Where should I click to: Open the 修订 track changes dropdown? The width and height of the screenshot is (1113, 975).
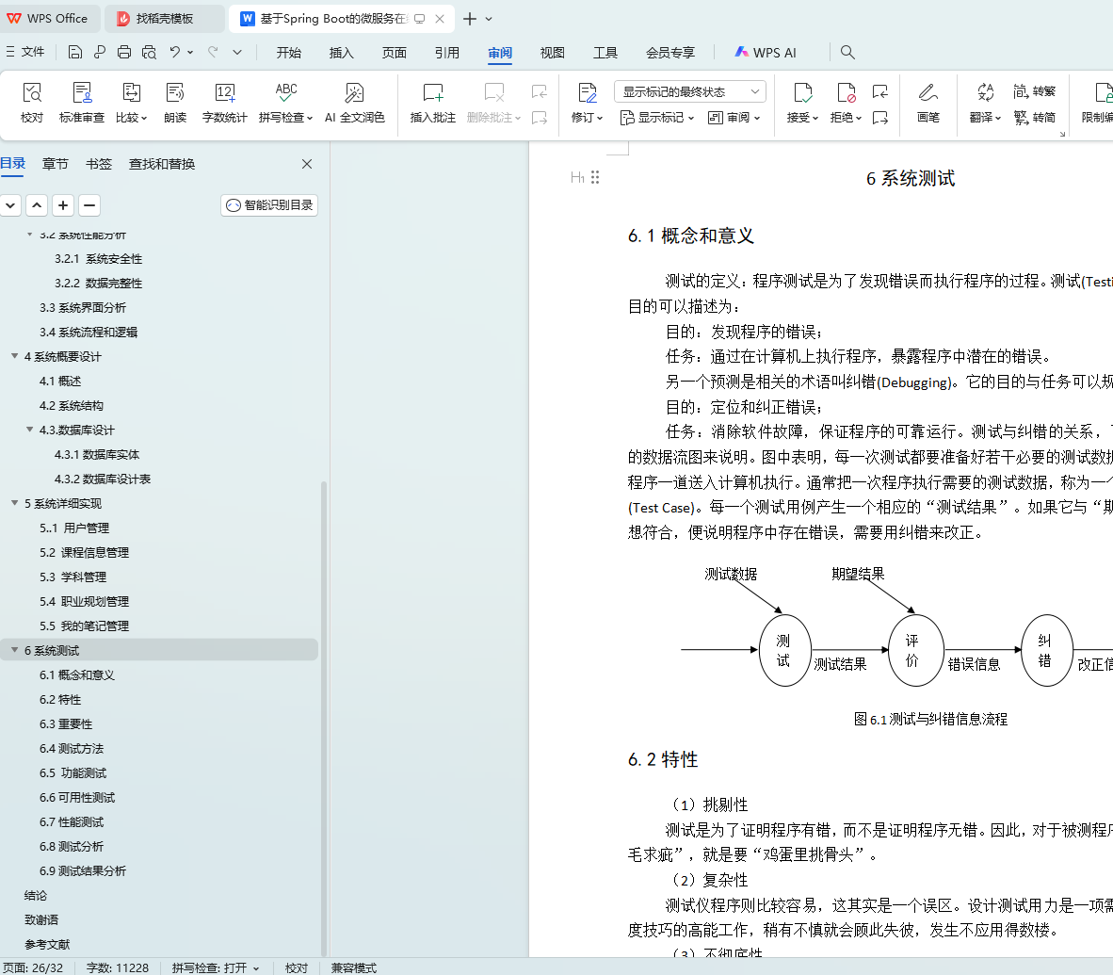point(587,117)
